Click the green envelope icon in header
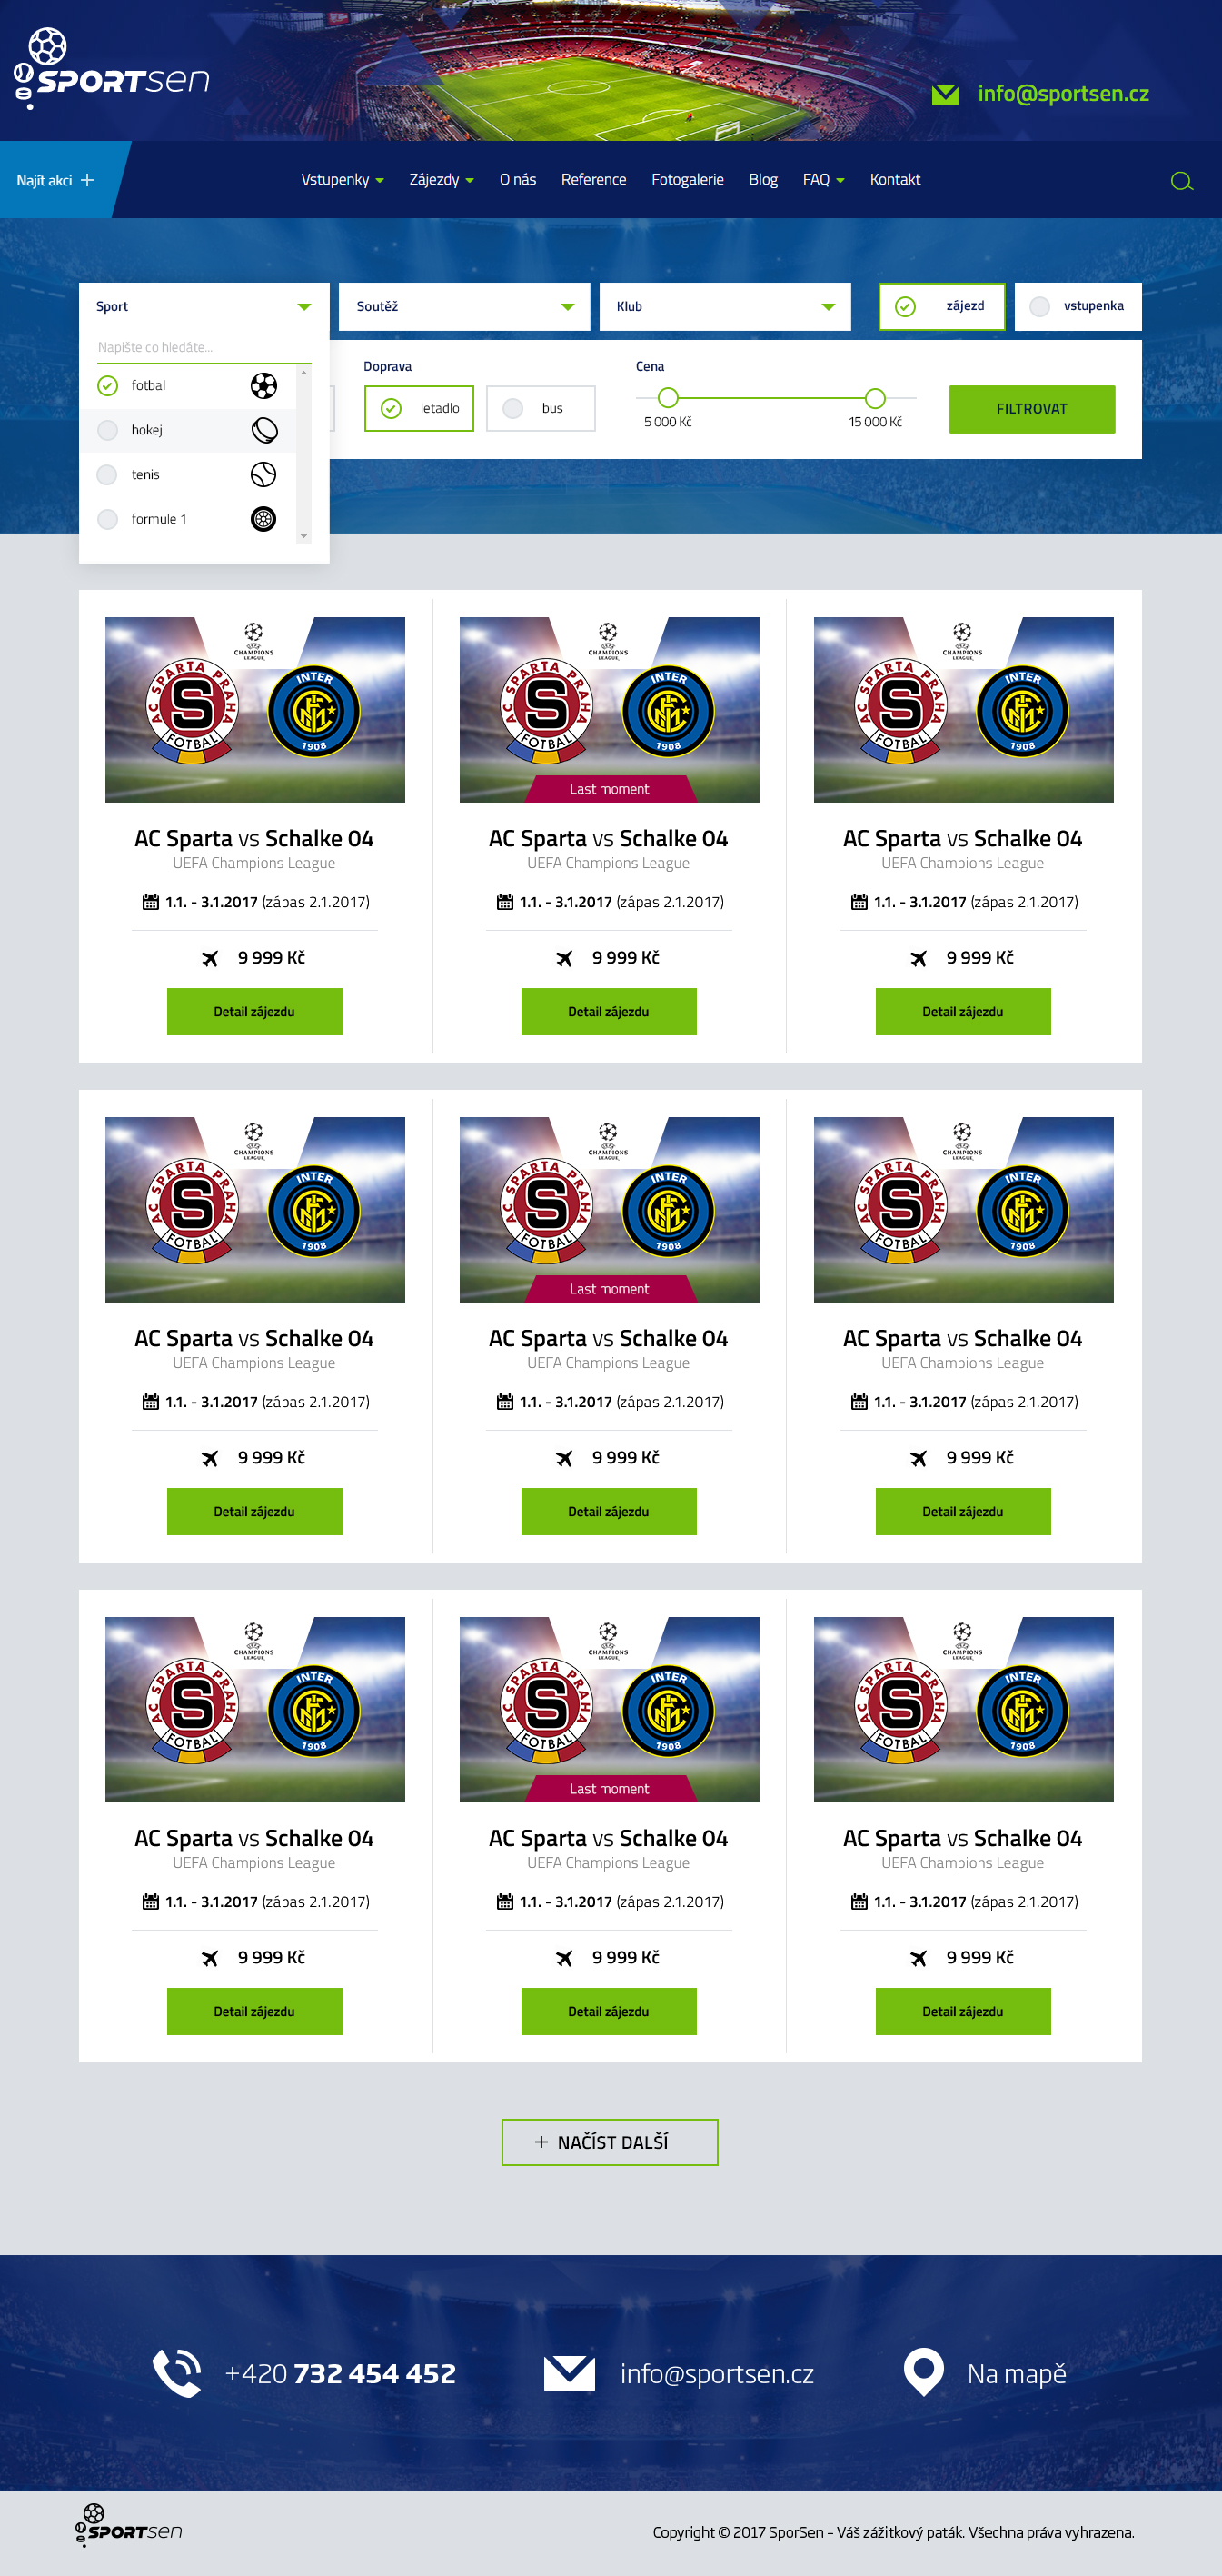 pos(944,94)
